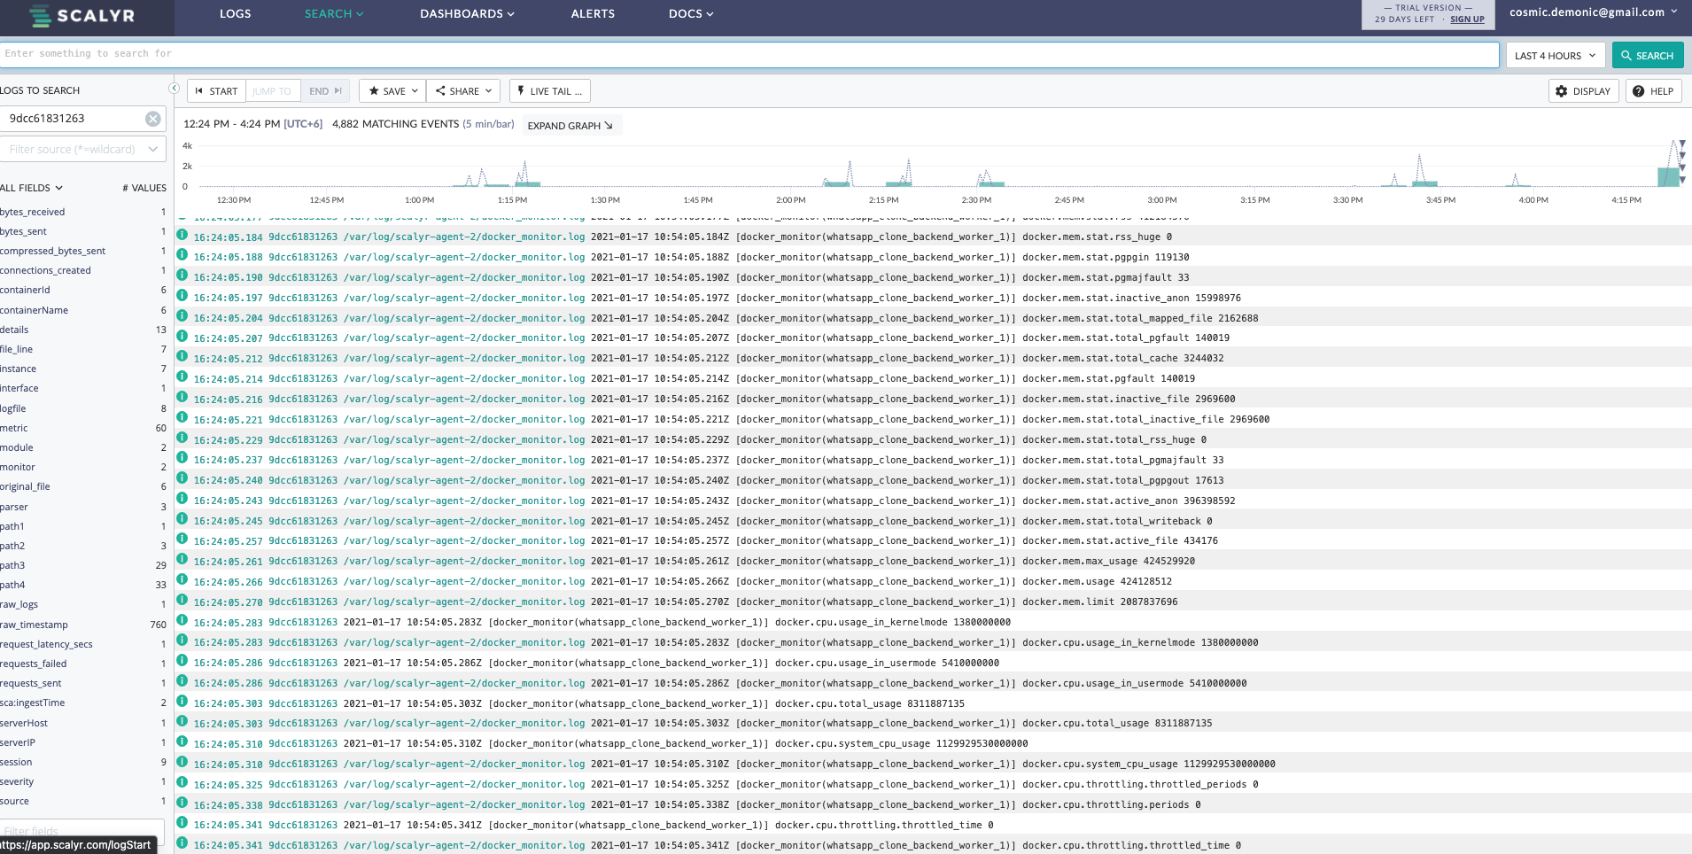
Task: Focus the Filter fields input
Action: (82, 831)
